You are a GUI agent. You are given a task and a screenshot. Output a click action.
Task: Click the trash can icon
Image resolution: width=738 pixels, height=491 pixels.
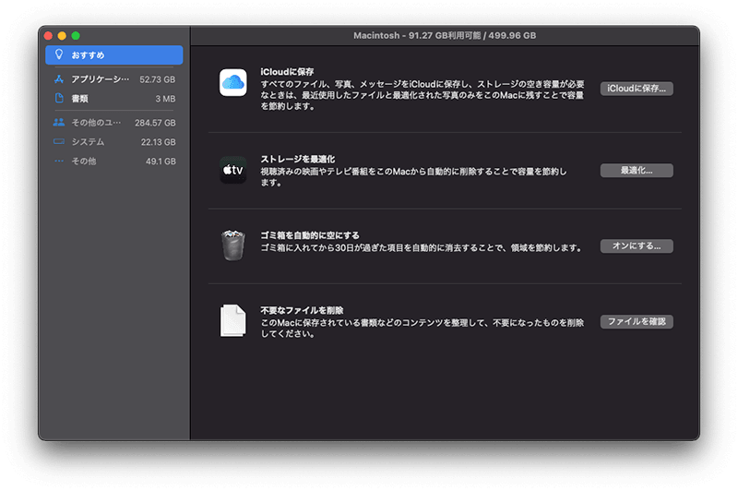[x=233, y=245]
